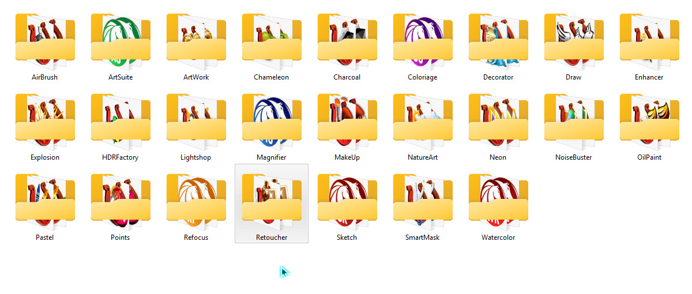
Task: Click the "MakeUp" name label
Action: [347, 158]
